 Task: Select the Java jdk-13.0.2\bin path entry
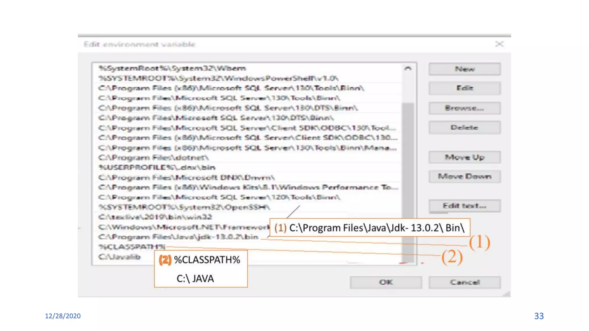coord(178,237)
